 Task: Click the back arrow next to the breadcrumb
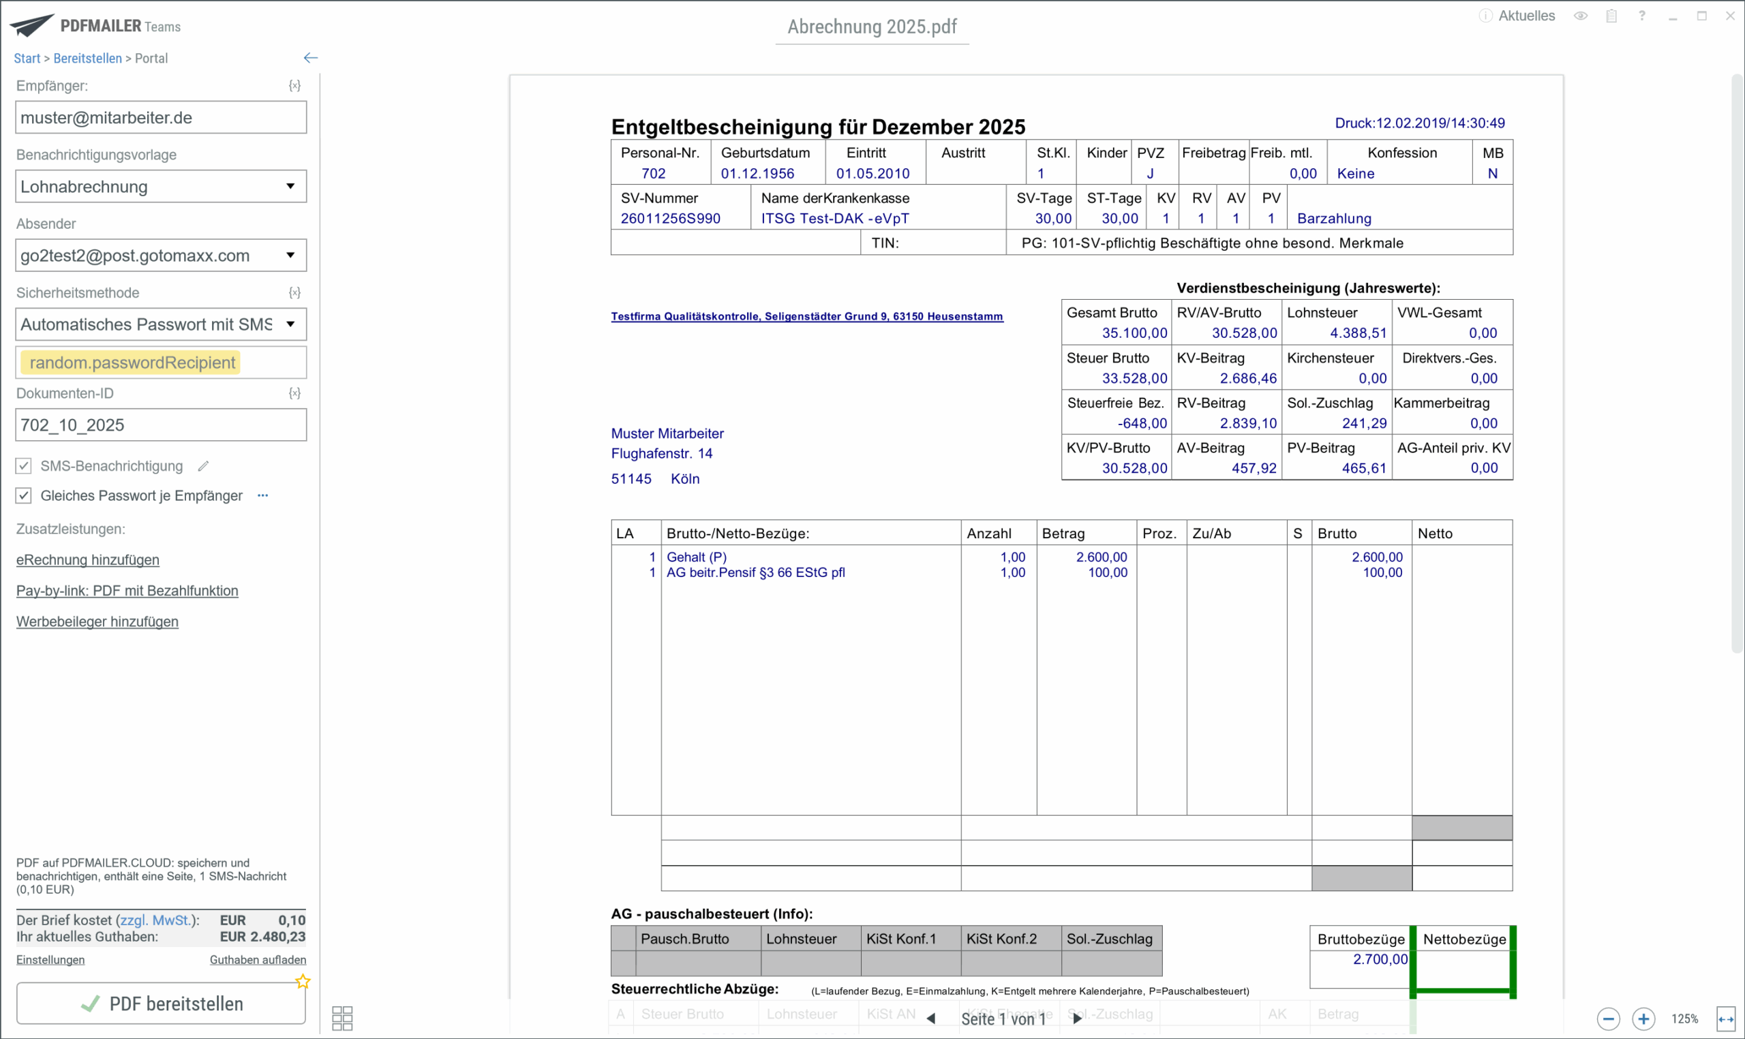click(x=310, y=58)
